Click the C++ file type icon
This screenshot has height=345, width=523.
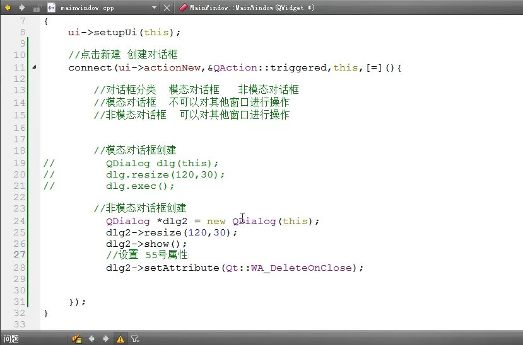click(x=51, y=8)
